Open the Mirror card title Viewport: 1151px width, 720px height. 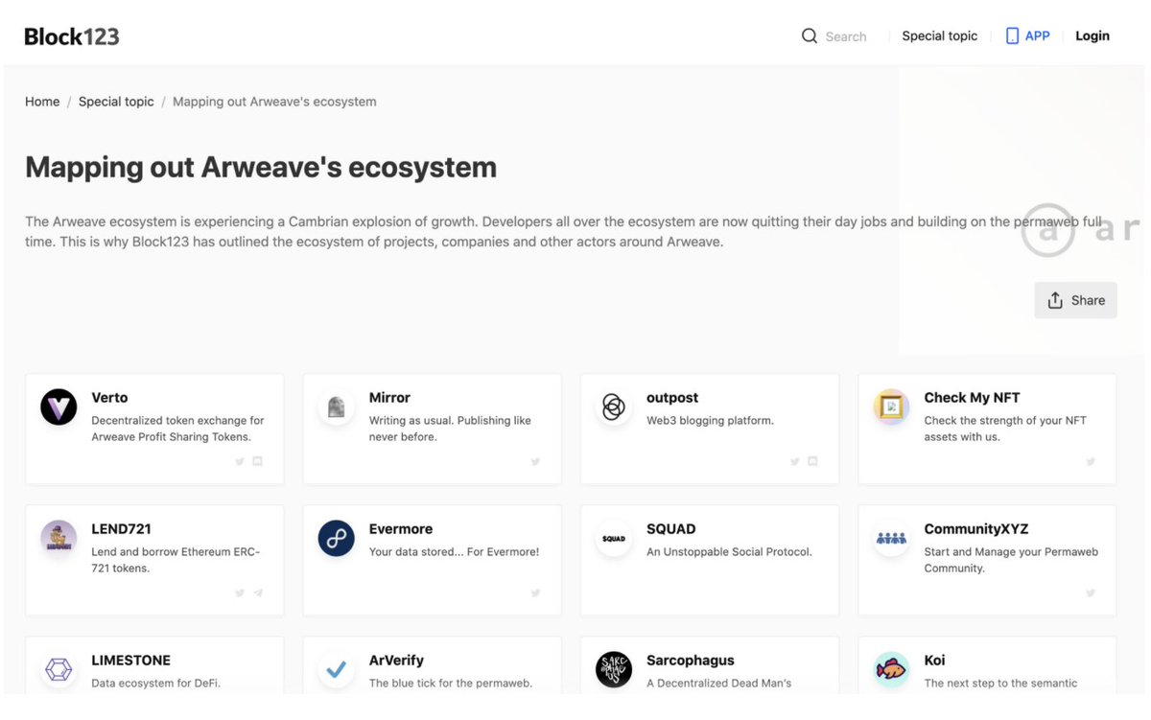pyautogui.click(x=389, y=398)
